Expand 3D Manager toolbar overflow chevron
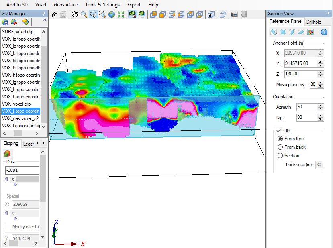The height and width of the screenshot is (248, 333). (x=45, y=20)
